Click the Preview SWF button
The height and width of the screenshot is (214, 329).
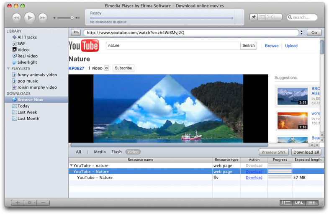click(x=274, y=152)
